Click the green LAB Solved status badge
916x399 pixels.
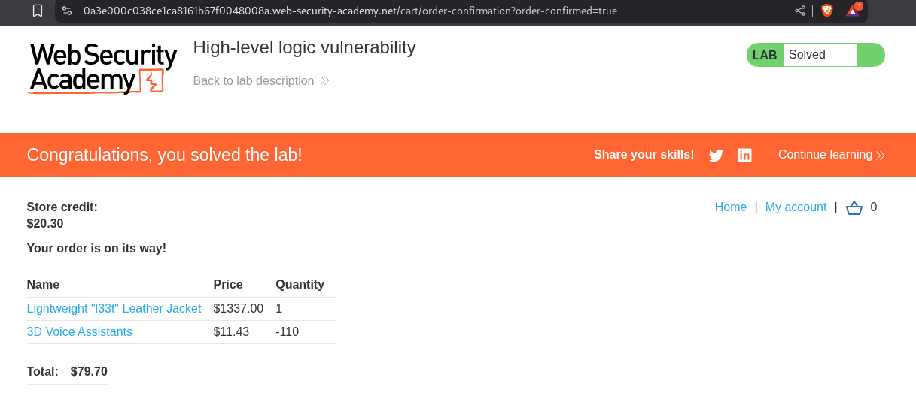click(815, 55)
